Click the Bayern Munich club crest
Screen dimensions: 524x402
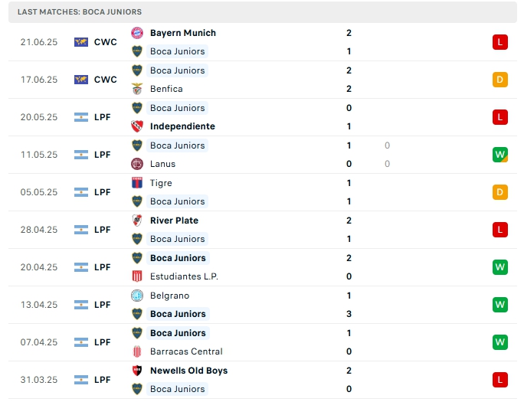[137, 33]
